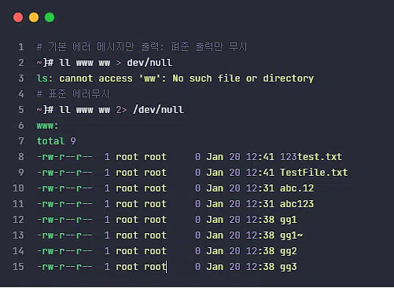Click the abc.12 filename
The height and width of the screenshot is (288, 394).
click(296, 188)
